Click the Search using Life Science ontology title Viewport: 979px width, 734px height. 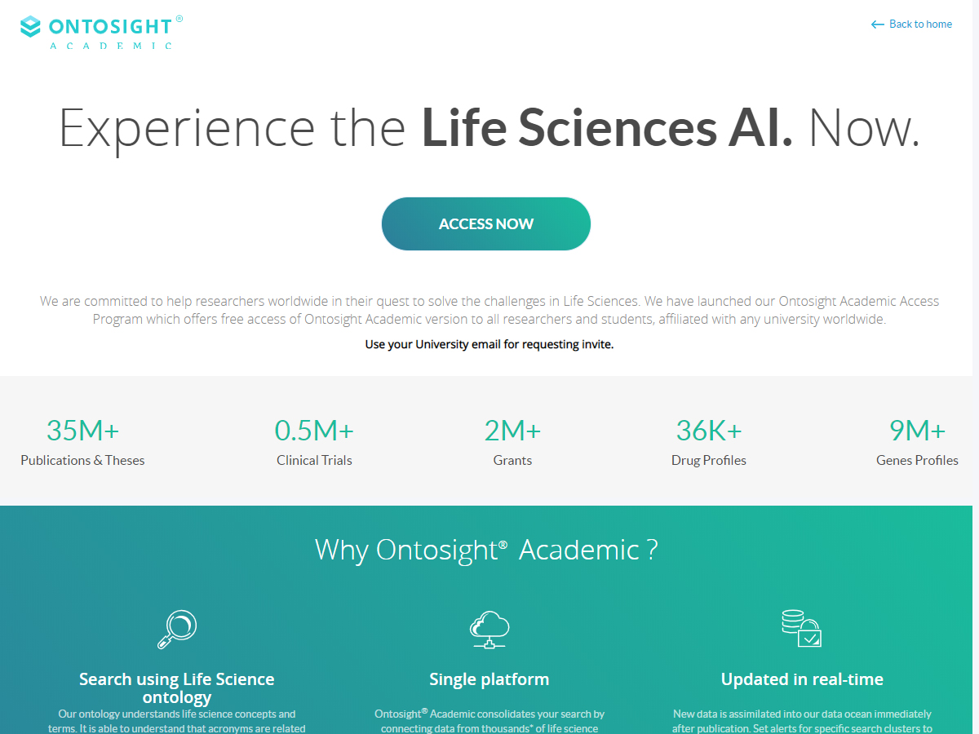[177, 688]
